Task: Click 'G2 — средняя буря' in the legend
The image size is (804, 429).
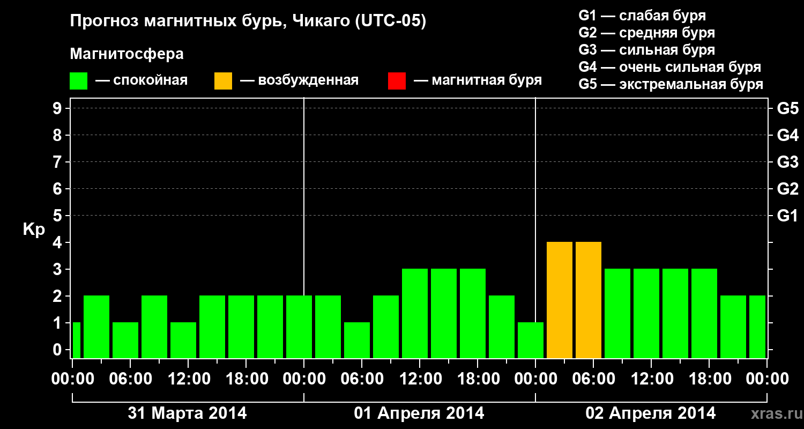Action: point(647,33)
